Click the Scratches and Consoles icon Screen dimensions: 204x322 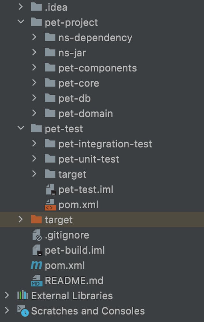pos(23,311)
